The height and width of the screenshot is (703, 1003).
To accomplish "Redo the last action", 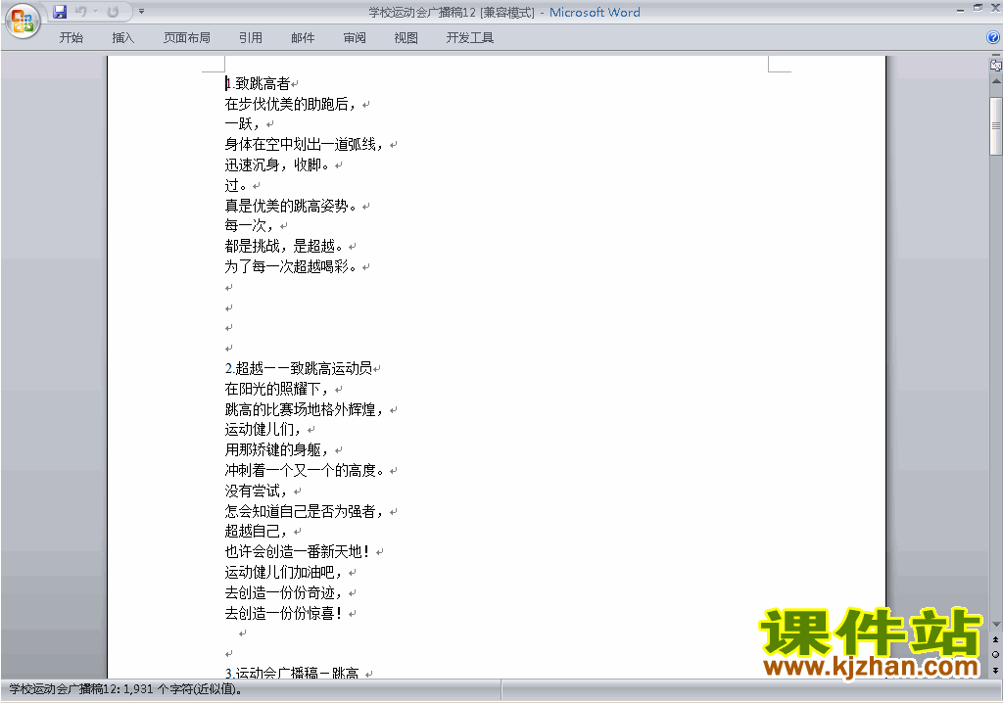I will pyautogui.click(x=113, y=12).
